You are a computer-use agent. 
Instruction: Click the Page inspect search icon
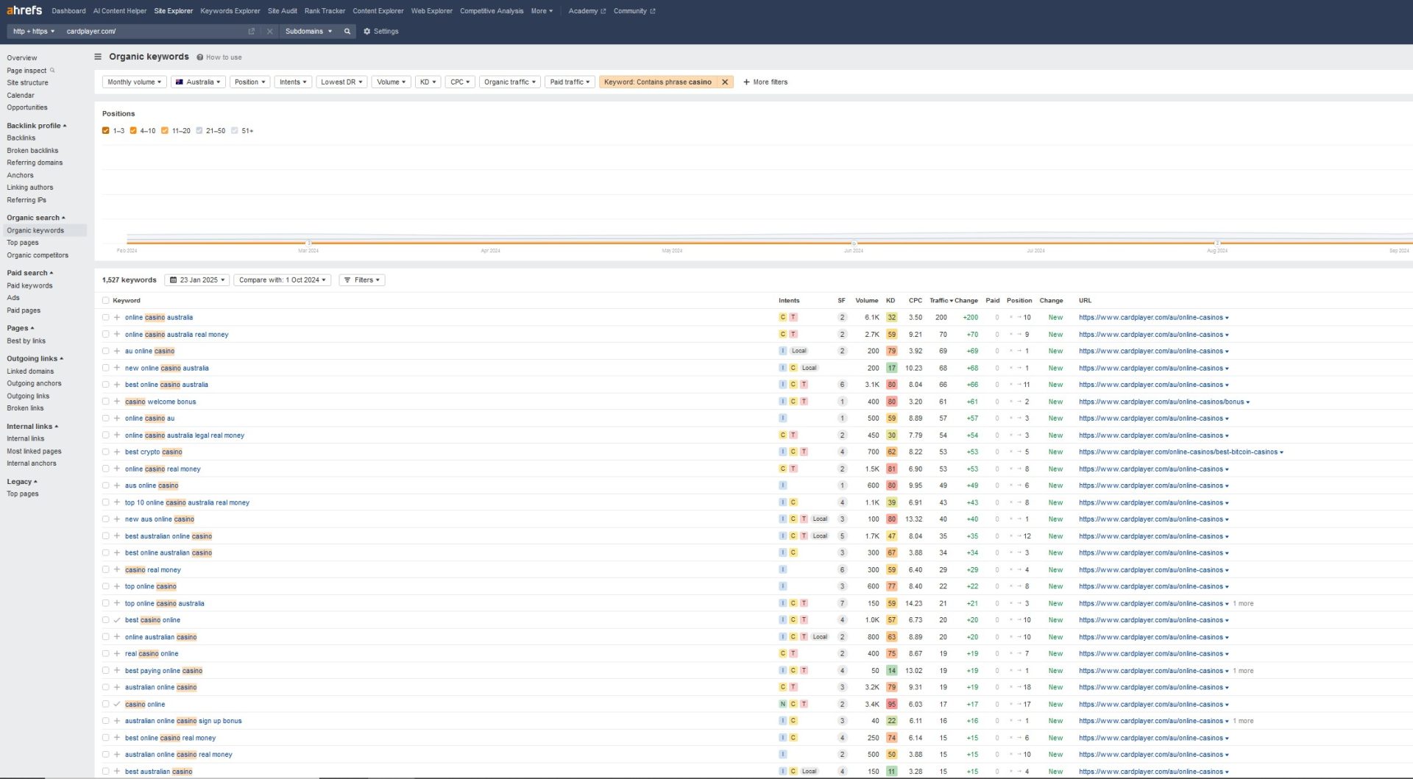tap(52, 71)
